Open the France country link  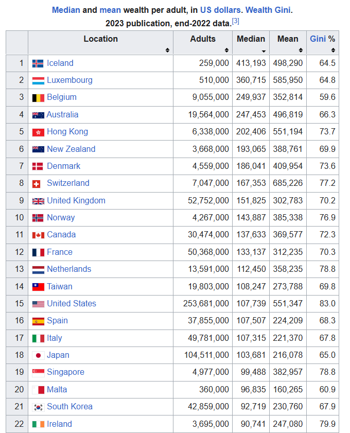click(60, 252)
